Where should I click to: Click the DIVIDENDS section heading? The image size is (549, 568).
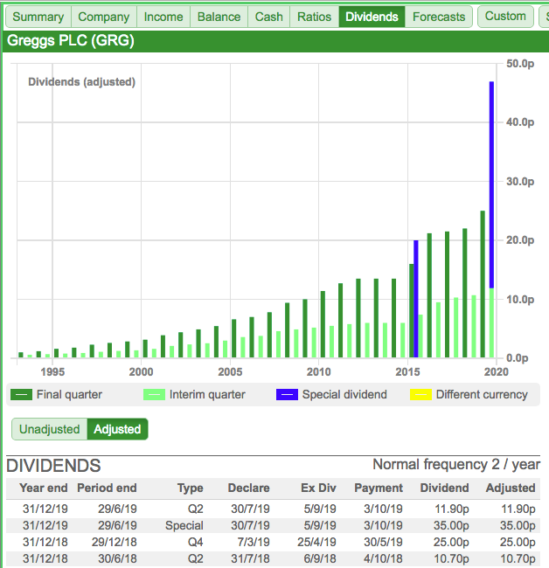(53, 466)
